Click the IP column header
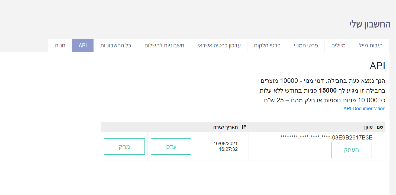The width and height of the screenshot is (396, 195). 244,127
